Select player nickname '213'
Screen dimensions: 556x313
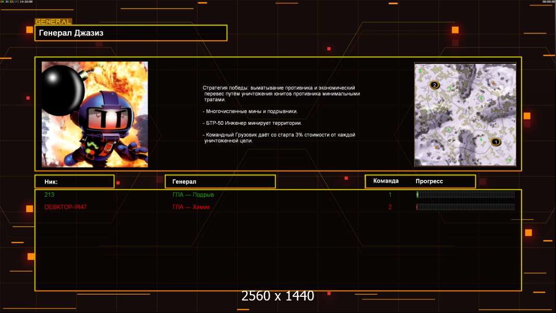(49, 195)
